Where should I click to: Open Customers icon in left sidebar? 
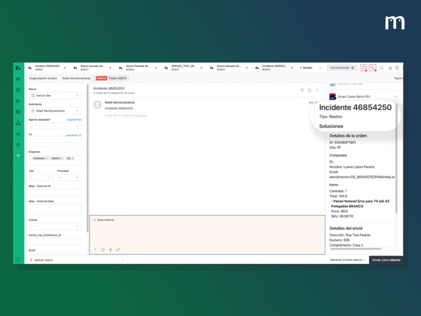(18, 101)
